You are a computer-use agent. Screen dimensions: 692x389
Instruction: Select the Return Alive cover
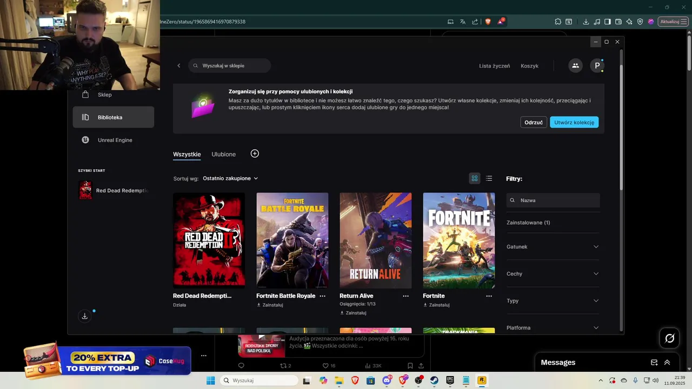[x=375, y=240]
